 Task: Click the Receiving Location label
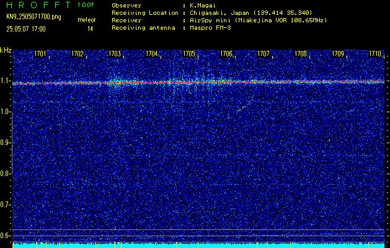[x=145, y=13]
